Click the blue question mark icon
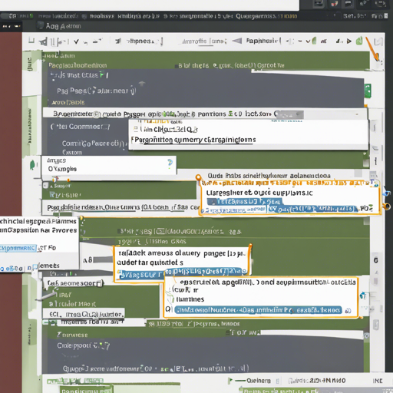 [x=170, y=163]
